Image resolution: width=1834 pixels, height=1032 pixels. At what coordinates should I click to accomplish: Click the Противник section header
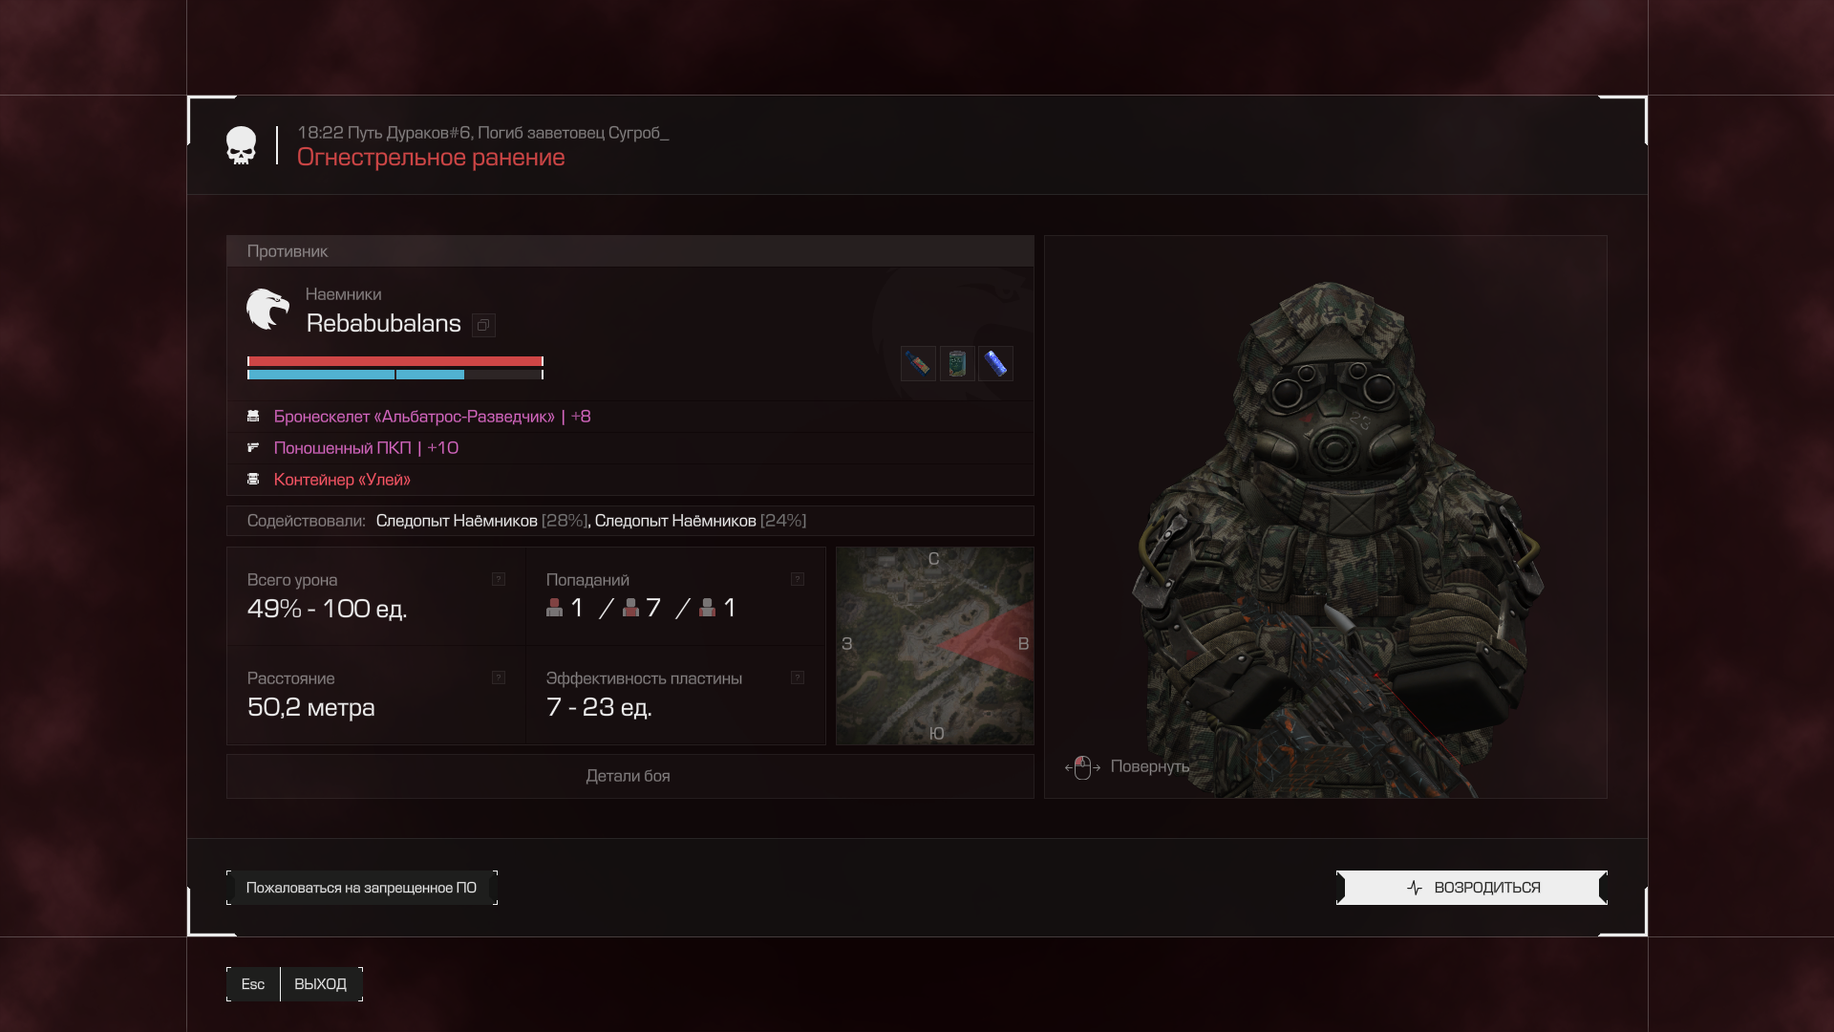tap(630, 251)
